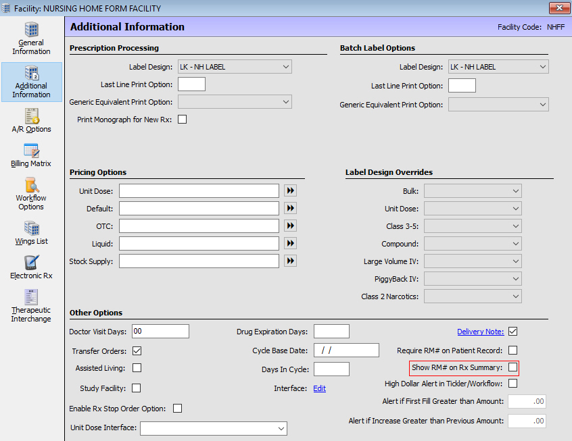572x441 pixels.
Task: Open the General Information section icon
Action: pos(31,30)
